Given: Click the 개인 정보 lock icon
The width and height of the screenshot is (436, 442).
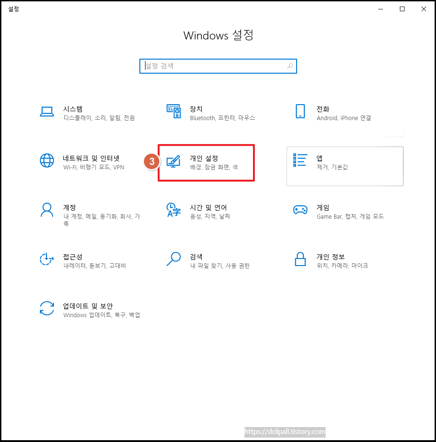Looking at the screenshot, I should point(300,259).
